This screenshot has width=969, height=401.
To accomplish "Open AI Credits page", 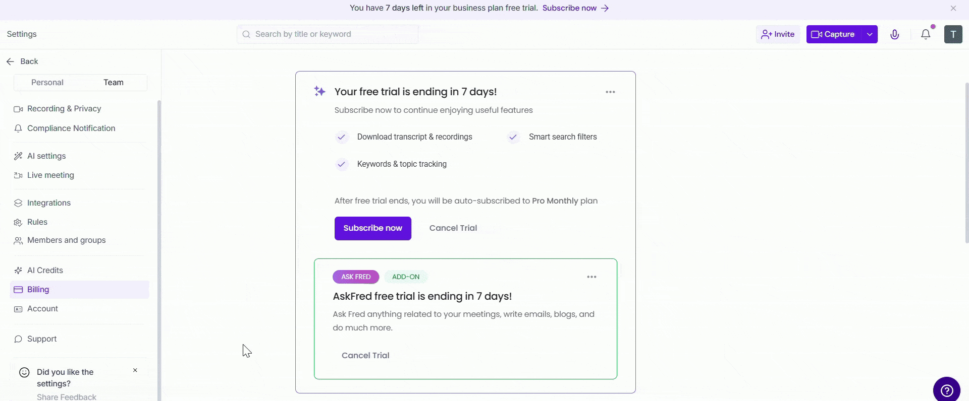I will tap(45, 271).
